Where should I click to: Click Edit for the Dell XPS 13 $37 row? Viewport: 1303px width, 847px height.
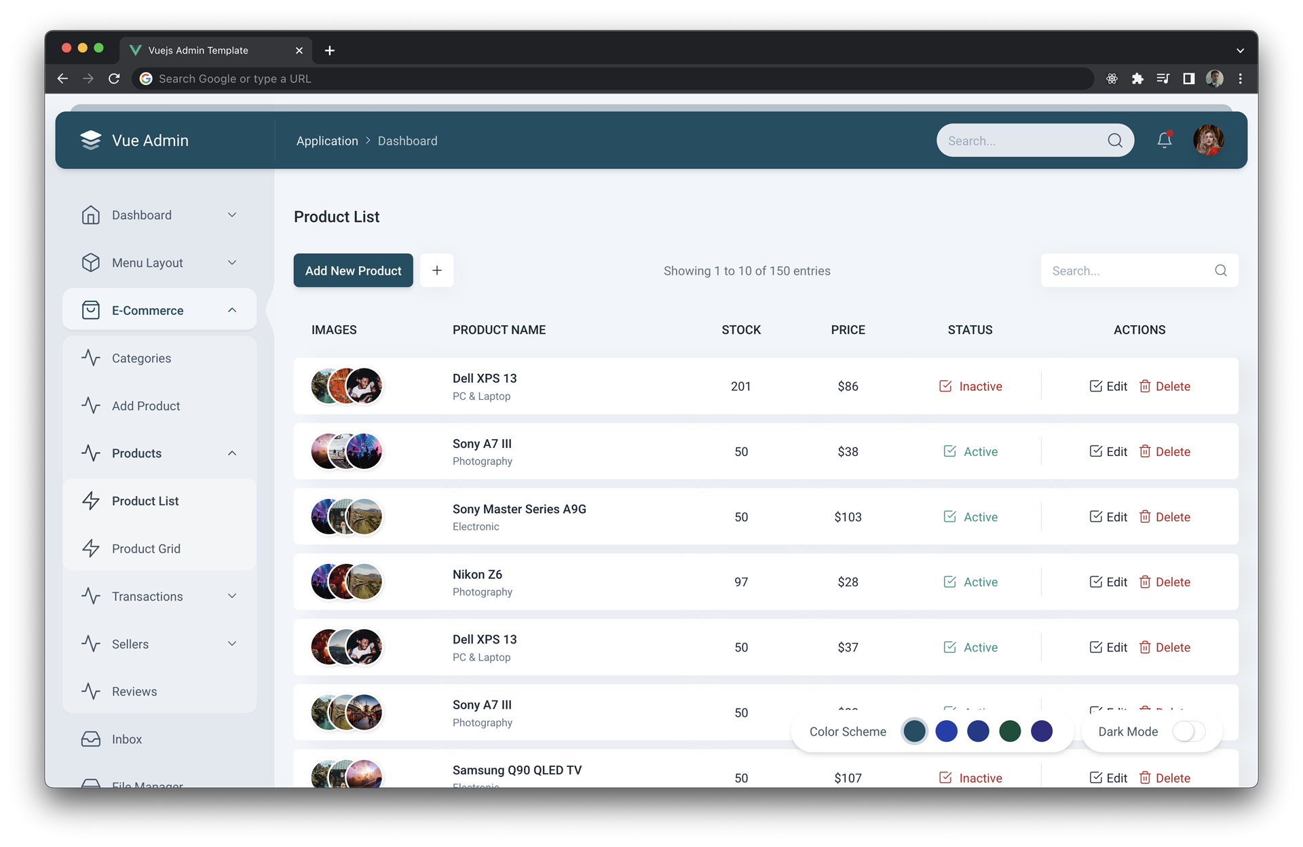click(1108, 647)
